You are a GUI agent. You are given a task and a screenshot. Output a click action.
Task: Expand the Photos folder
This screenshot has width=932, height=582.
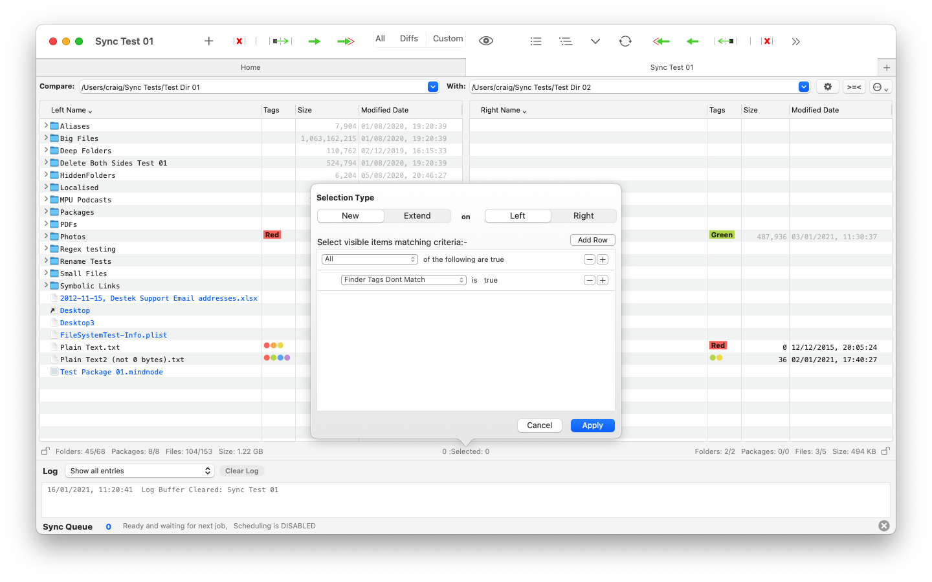tap(46, 237)
